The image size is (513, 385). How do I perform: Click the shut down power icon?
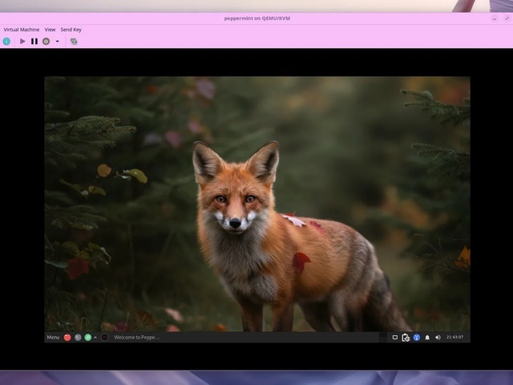click(x=46, y=41)
